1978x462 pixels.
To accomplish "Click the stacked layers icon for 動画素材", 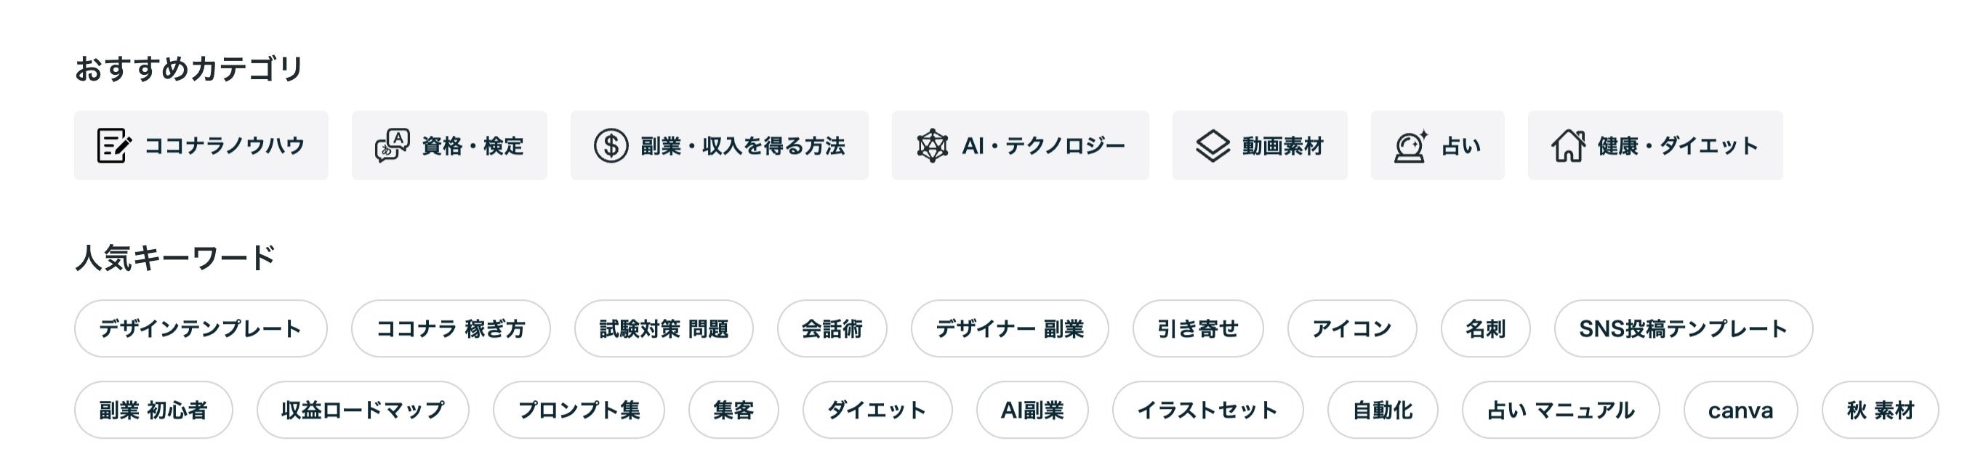I will point(1213,146).
